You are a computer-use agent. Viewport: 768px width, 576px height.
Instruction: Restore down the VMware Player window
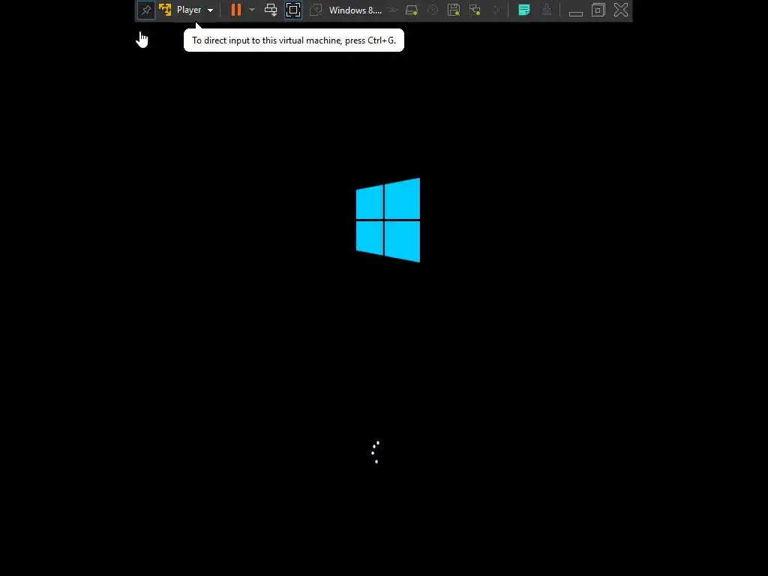pos(598,10)
